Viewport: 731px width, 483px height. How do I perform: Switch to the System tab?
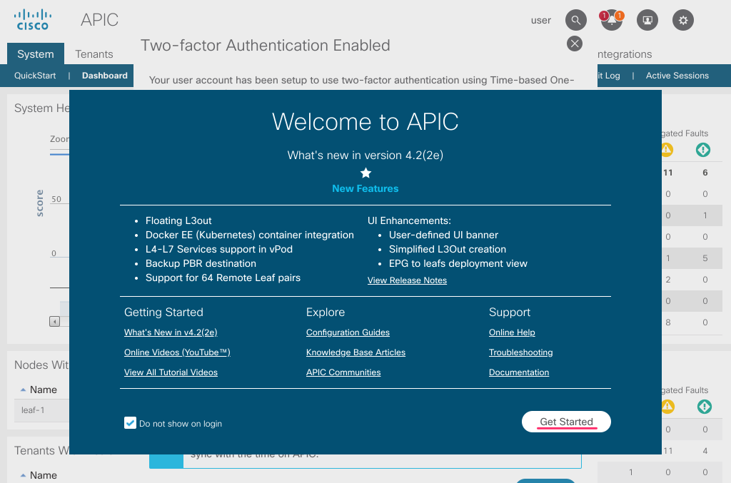36,54
